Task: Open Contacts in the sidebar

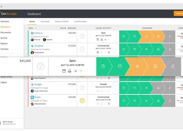Action: point(5,49)
